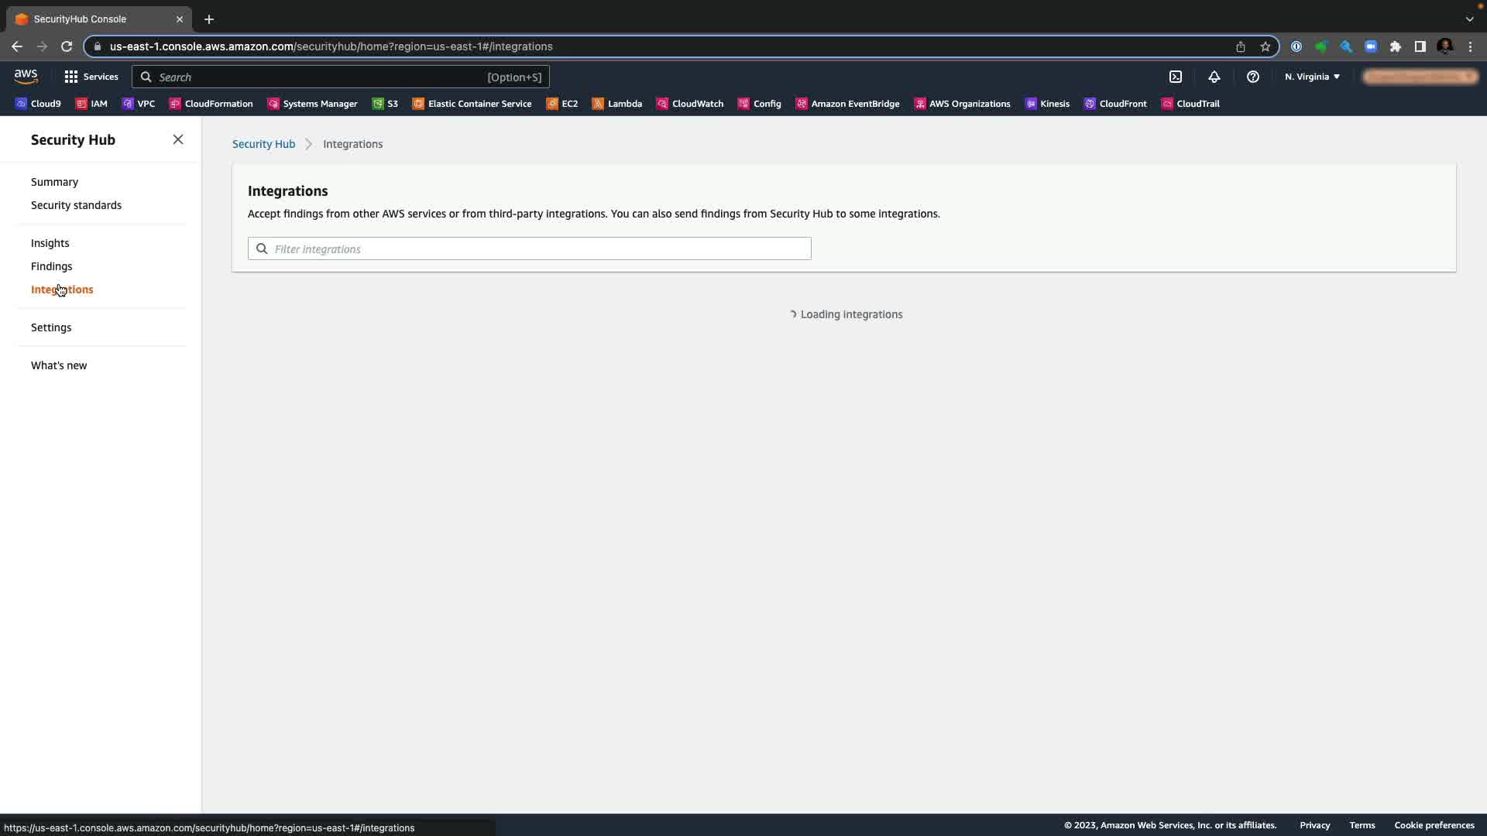
Task: Expand the N. Virginia region dropdown
Action: (x=1312, y=77)
